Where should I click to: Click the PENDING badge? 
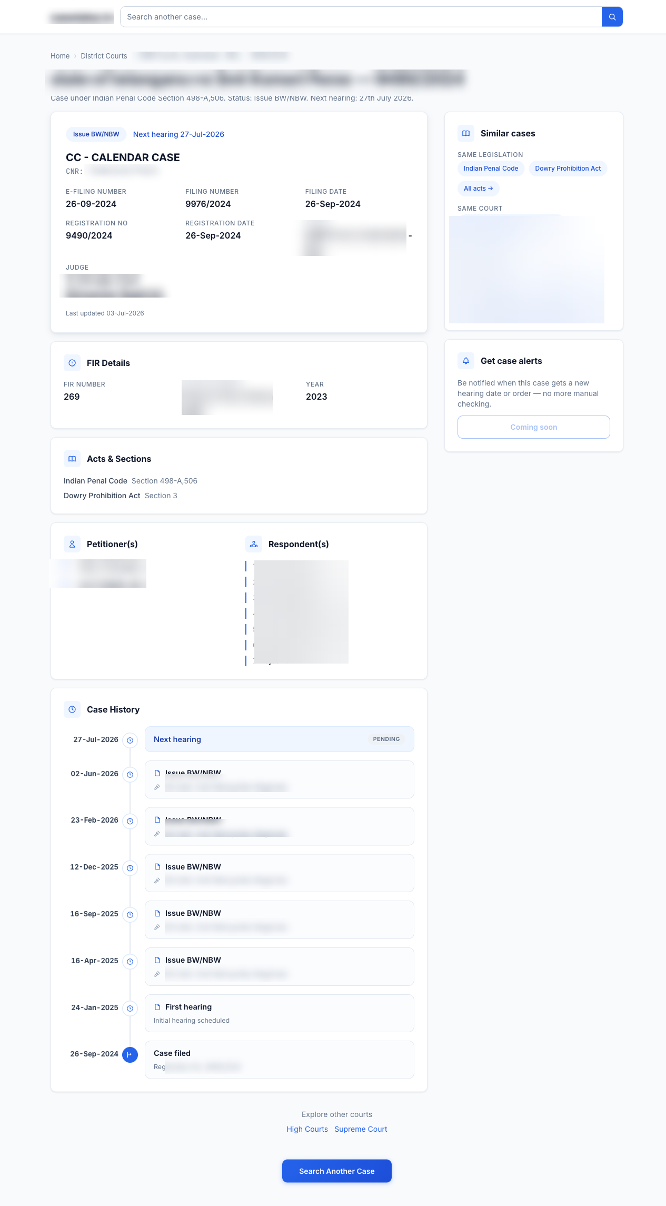click(386, 739)
